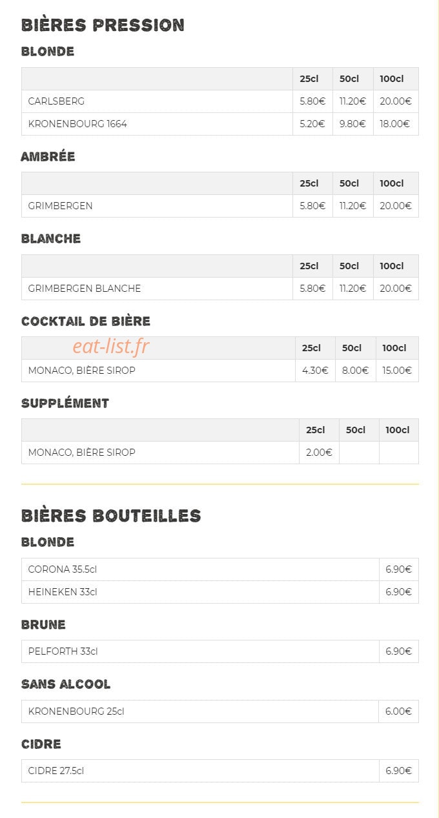Select Monaco cocktail 50cl price 8.00€
This screenshot has height=818, width=439.
click(355, 371)
